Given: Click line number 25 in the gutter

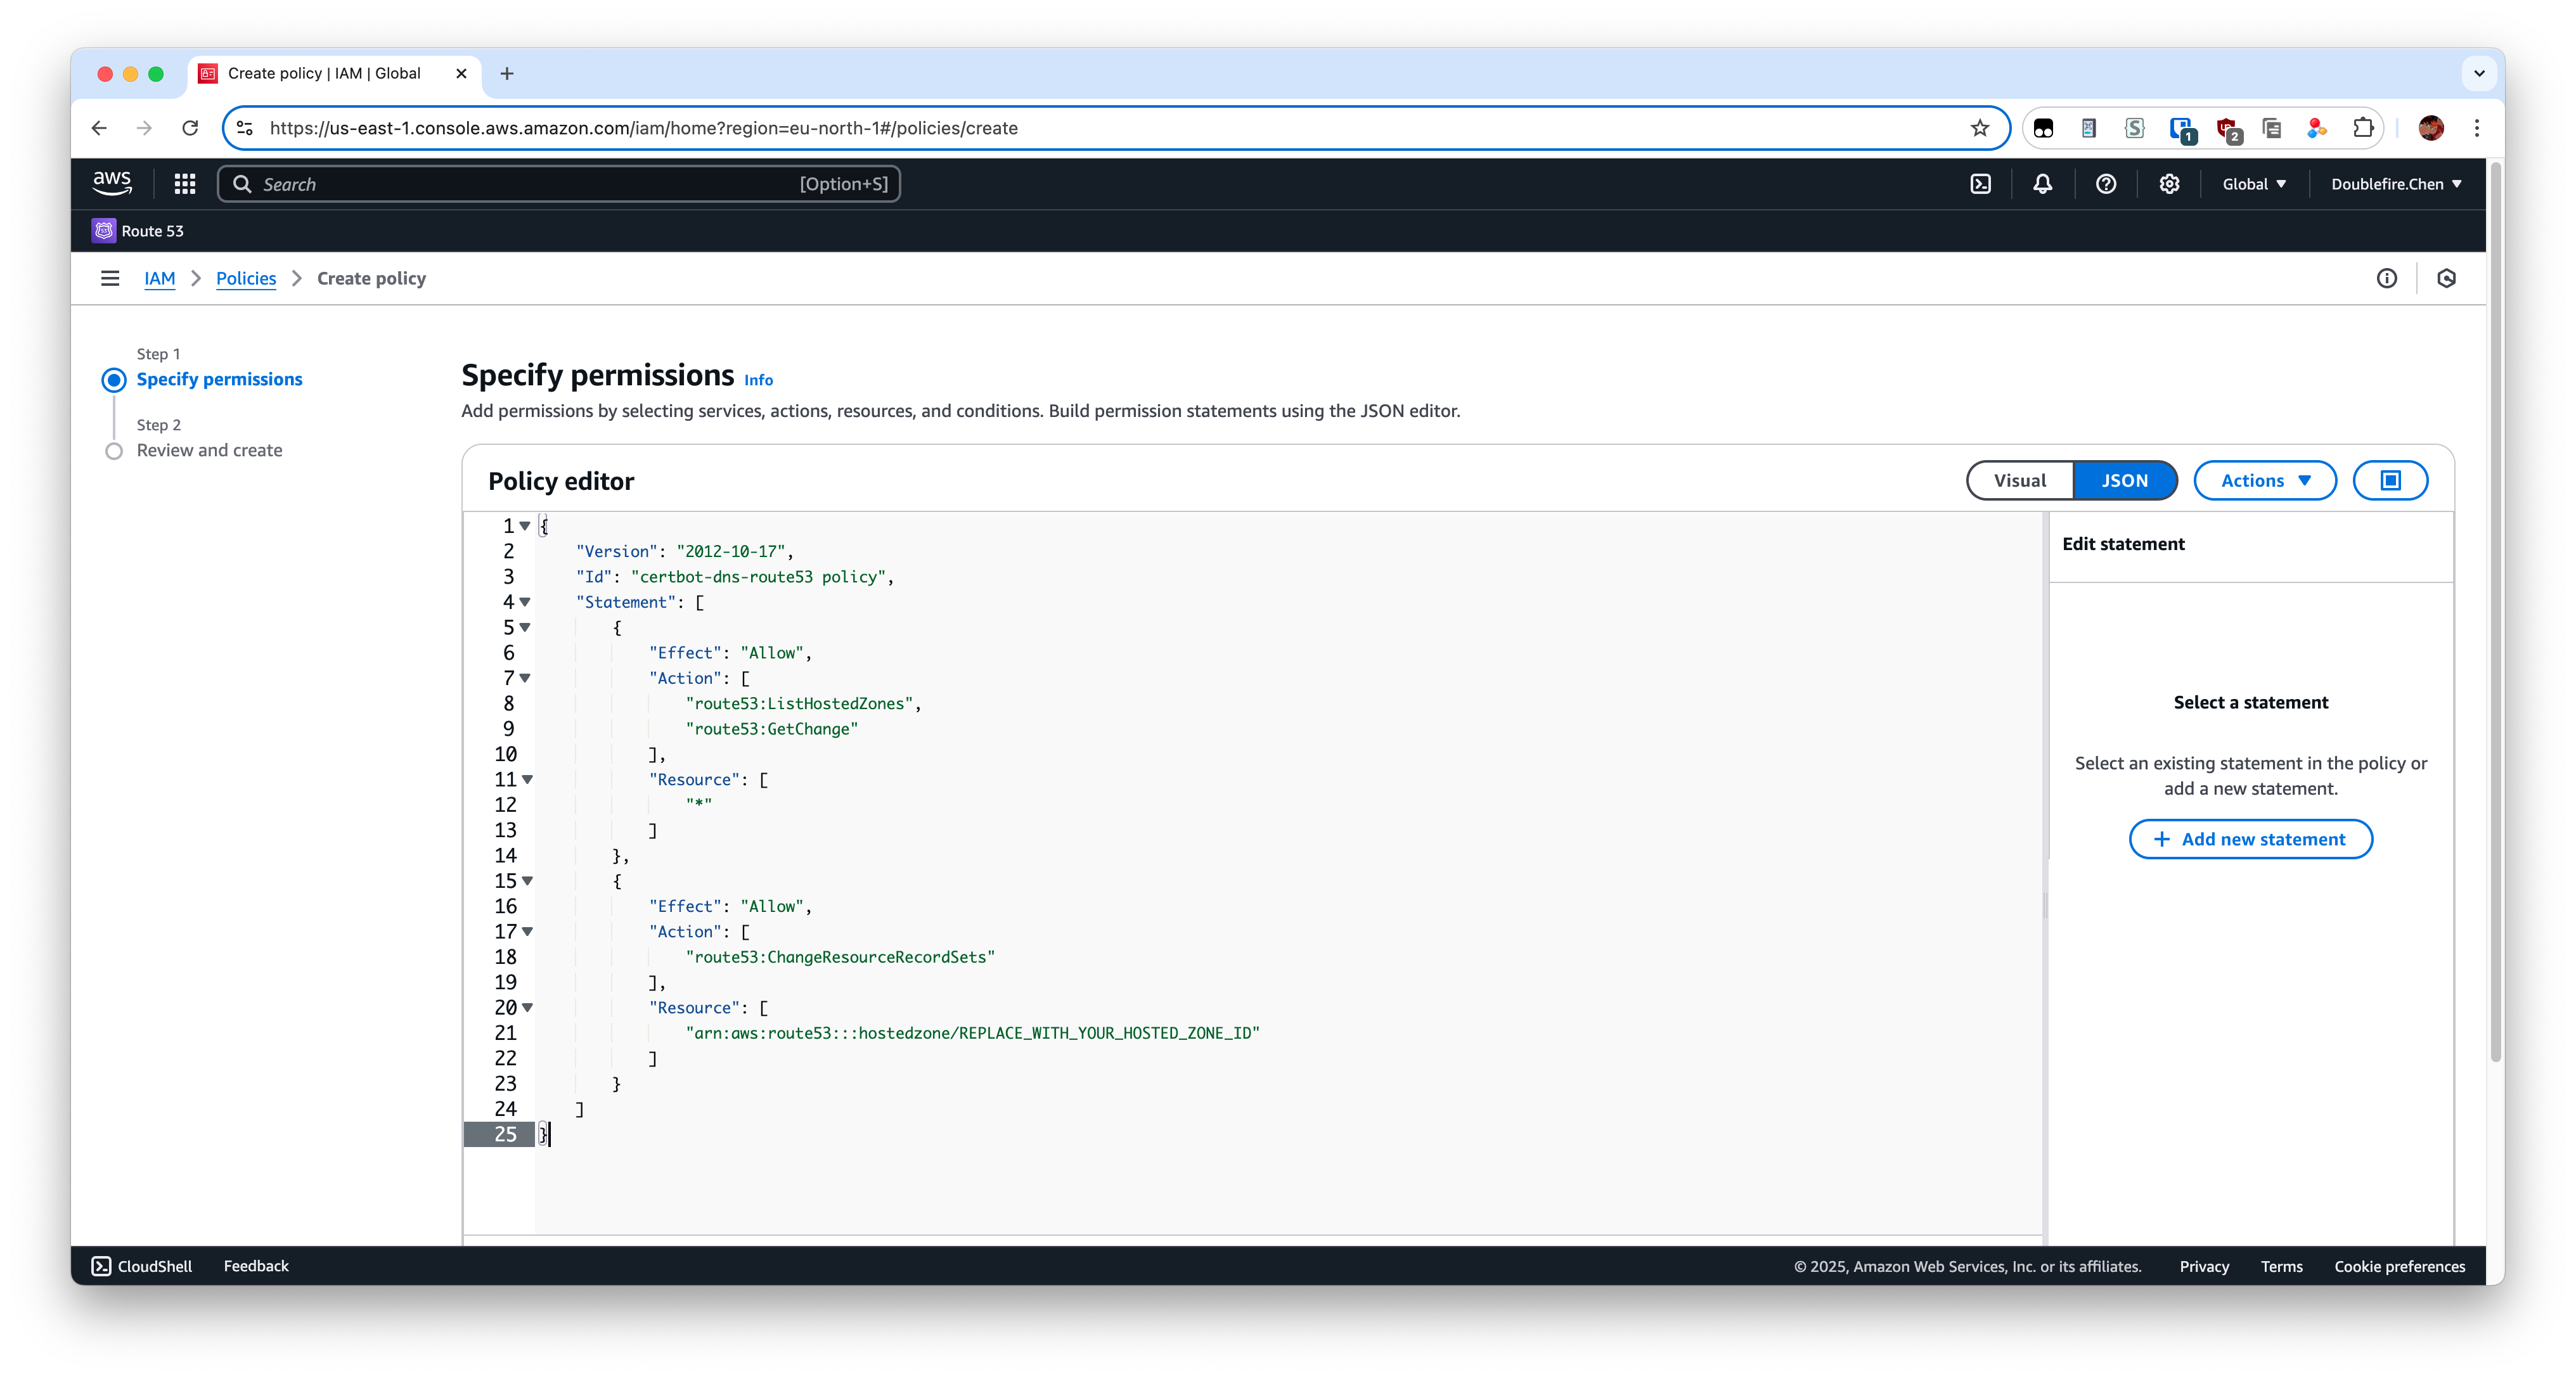Looking at the screenshot, I should point(505,1134).
